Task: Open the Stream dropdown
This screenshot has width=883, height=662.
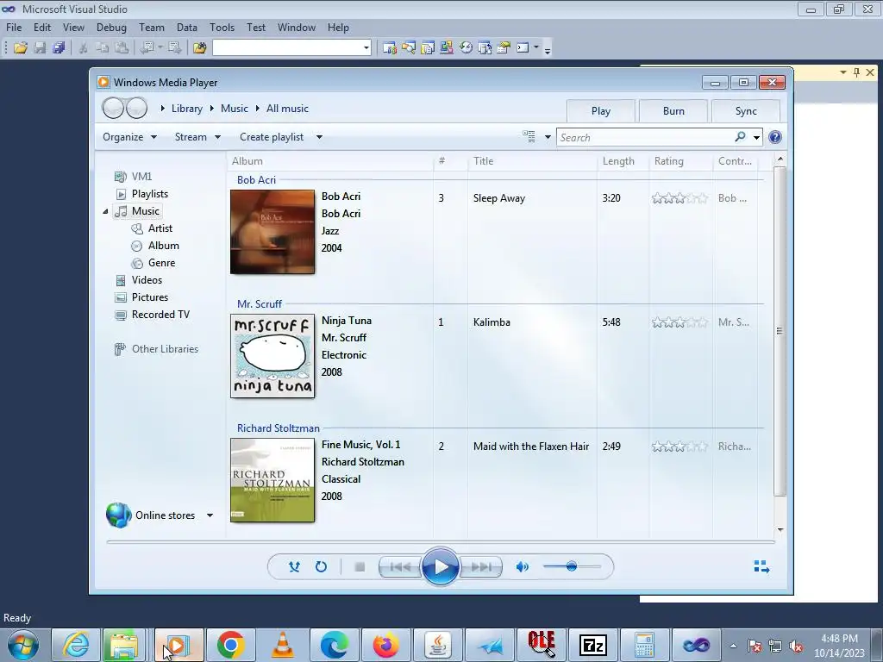Action: click(197, 137)
